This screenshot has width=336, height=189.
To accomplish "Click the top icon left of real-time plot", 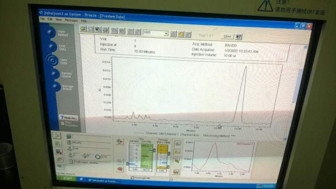I will (x=178, y=144).
